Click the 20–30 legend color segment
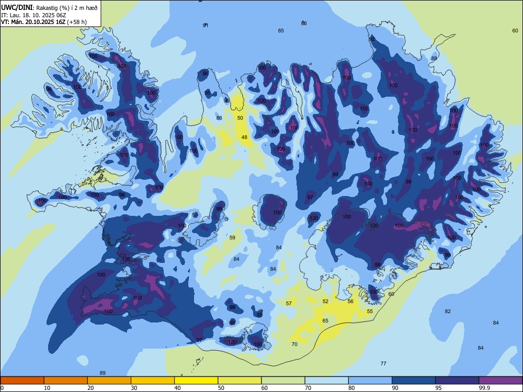The width and height of the screenshot is (523, 392). pos(109,381)
